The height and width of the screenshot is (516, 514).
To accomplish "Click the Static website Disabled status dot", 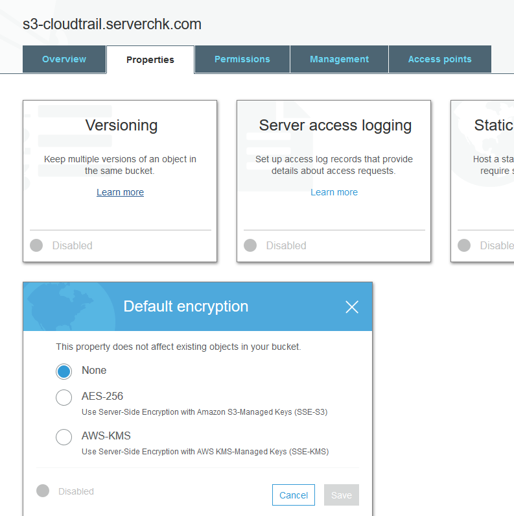I will tap(464, 245).
